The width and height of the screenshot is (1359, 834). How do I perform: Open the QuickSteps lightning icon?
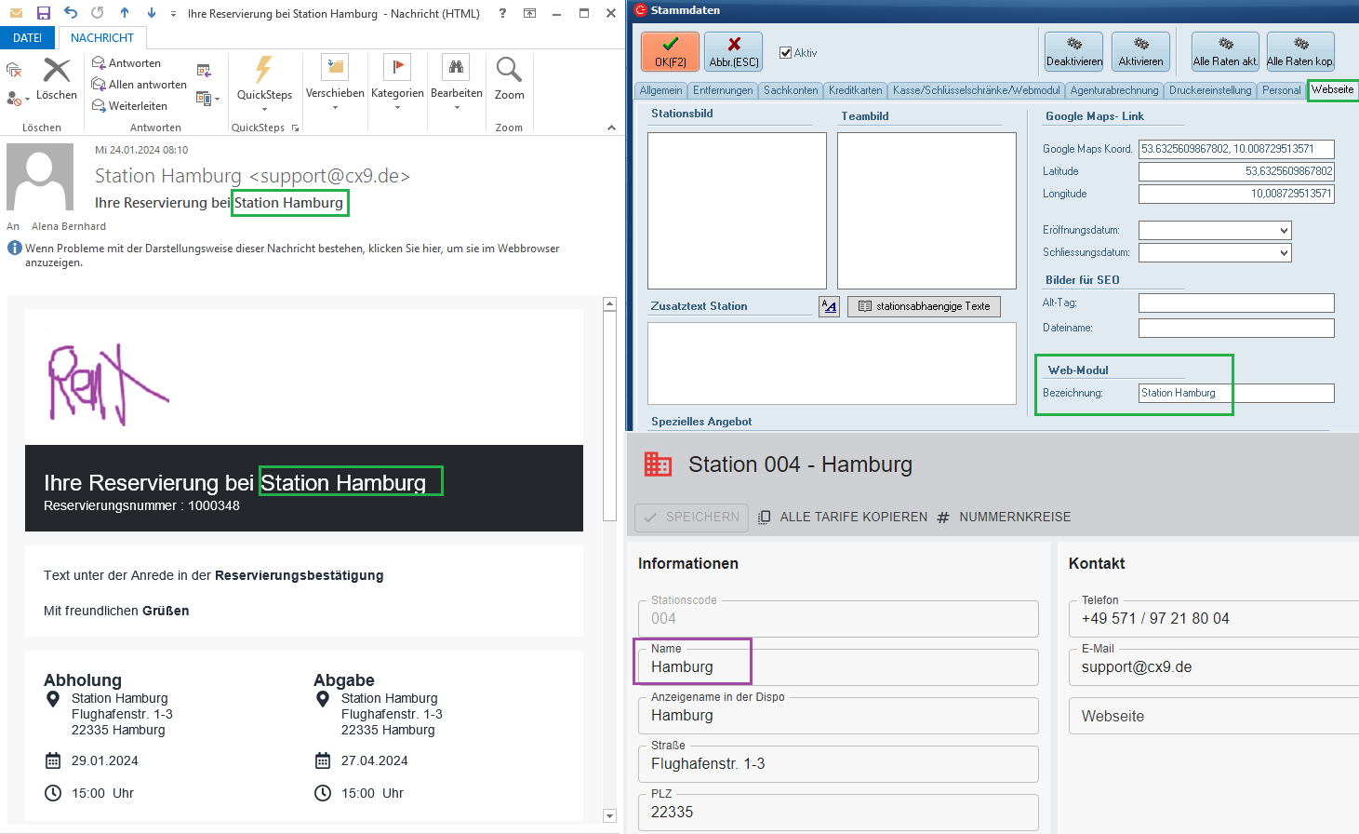pyautogui.click(x=264, y=71)
